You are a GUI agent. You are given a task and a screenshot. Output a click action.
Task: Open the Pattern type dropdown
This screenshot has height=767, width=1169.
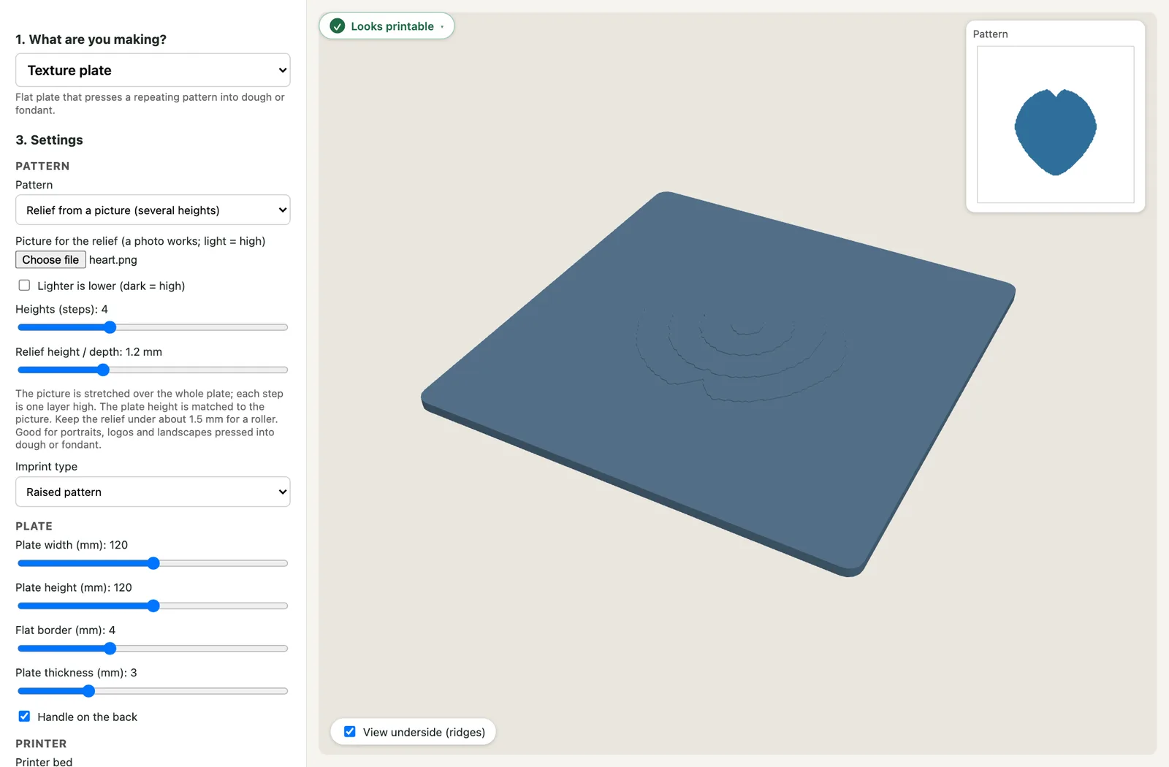point(153,210)
